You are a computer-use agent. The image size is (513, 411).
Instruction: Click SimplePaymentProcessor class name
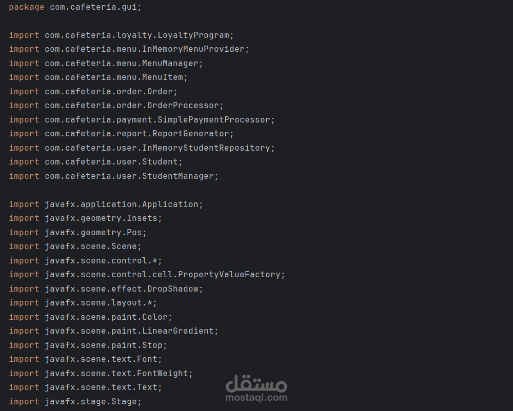tap(213, 120)
